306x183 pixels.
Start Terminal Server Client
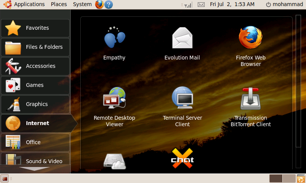(182, 98)
